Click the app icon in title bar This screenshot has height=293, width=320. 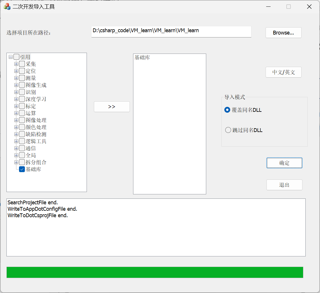tap(7, 6)
